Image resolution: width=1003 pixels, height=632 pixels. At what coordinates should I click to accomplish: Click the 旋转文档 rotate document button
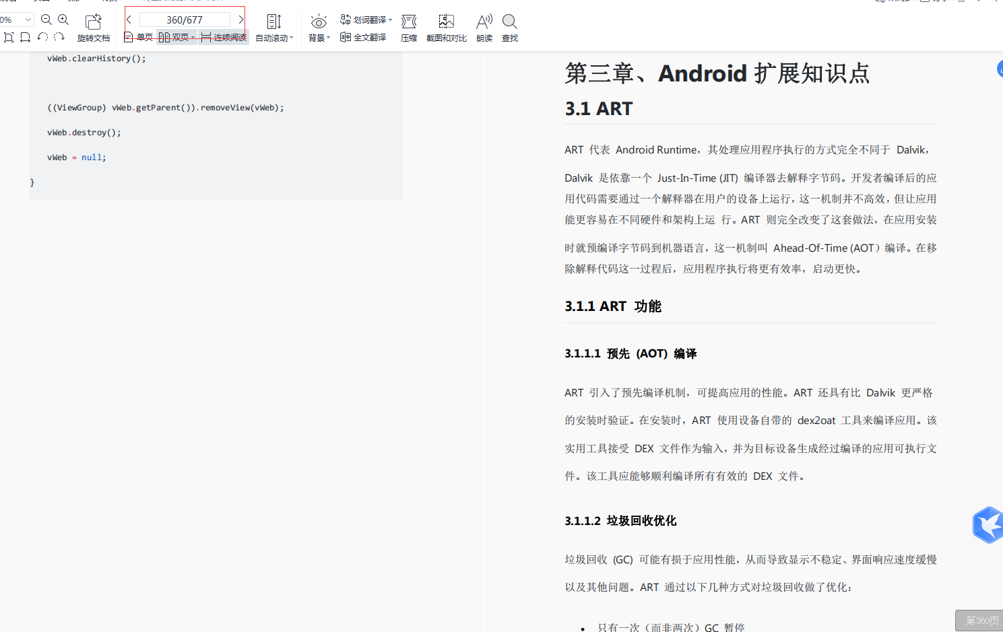[94, 28]
